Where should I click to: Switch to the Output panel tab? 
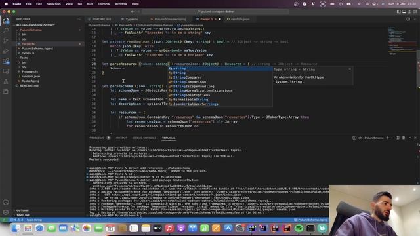click(121, 138)
